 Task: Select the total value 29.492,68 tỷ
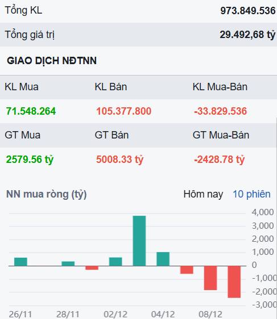[x=247, y=35]
